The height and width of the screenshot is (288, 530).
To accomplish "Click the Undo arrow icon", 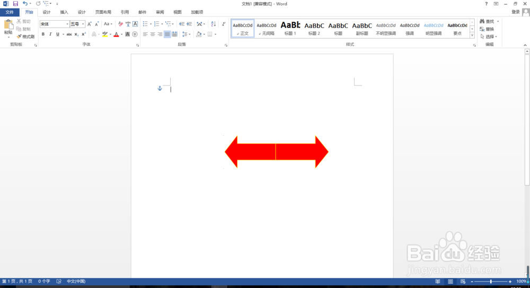I will [x=25, y=4].
